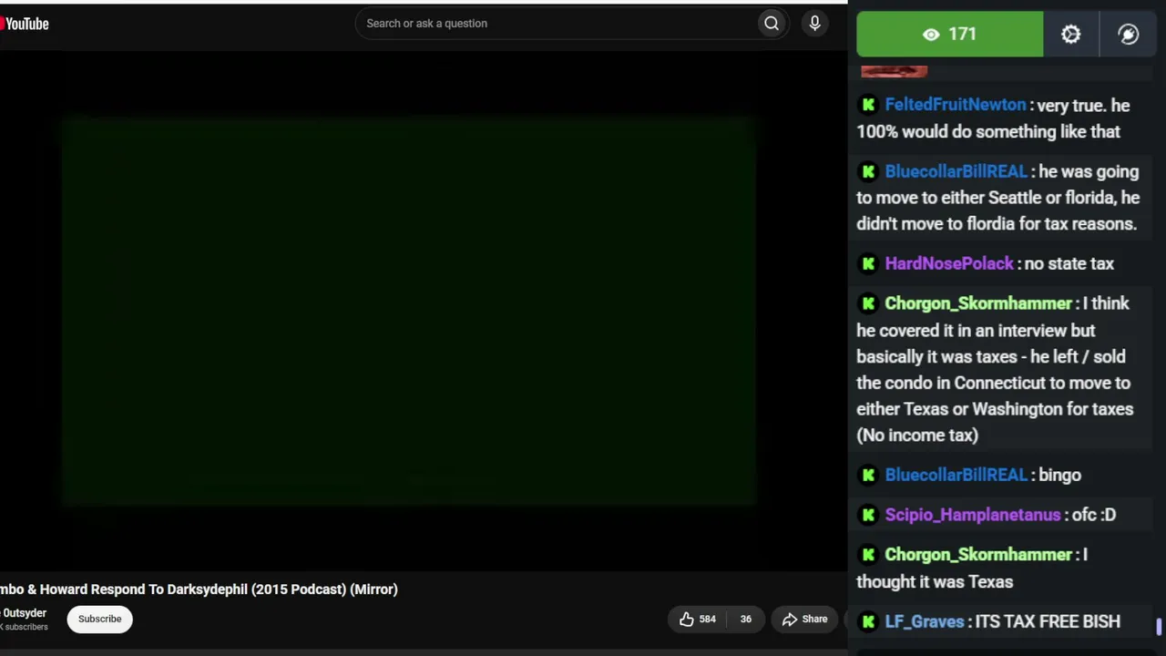Viewport: 1166px width, 656px height.
Task: Click chat message text 'no state tax'
Action: (1069, 263)
